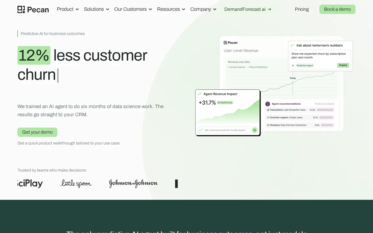Click the highlighted 12% headline figure

tap(34, 55)
